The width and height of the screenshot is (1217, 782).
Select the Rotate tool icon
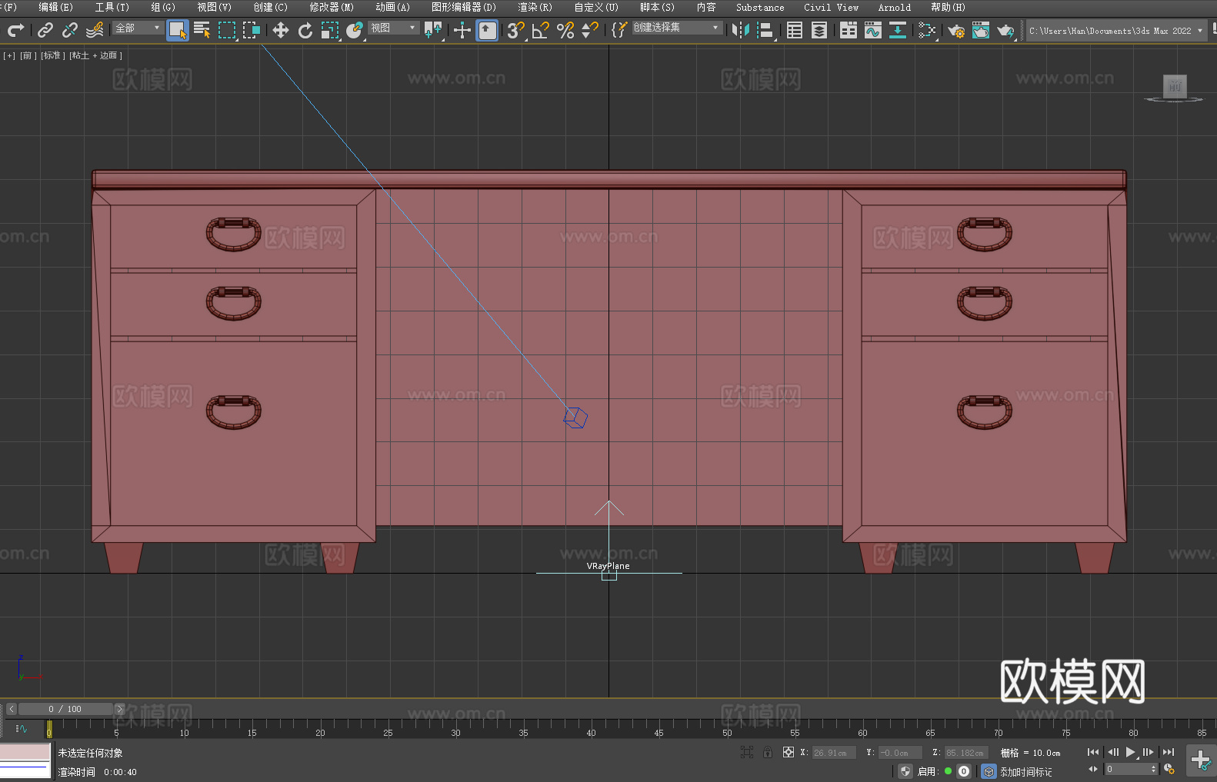coord(305,30)
